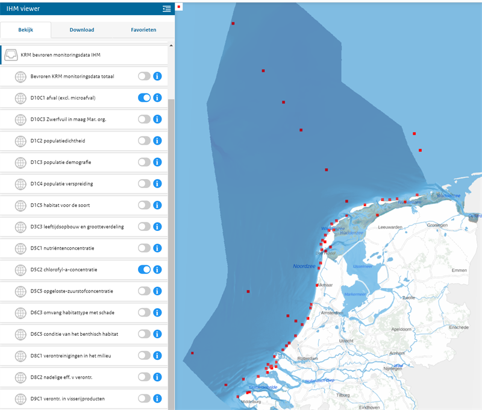View info for D1C3 populatie demografie

[x=157, y=162]
